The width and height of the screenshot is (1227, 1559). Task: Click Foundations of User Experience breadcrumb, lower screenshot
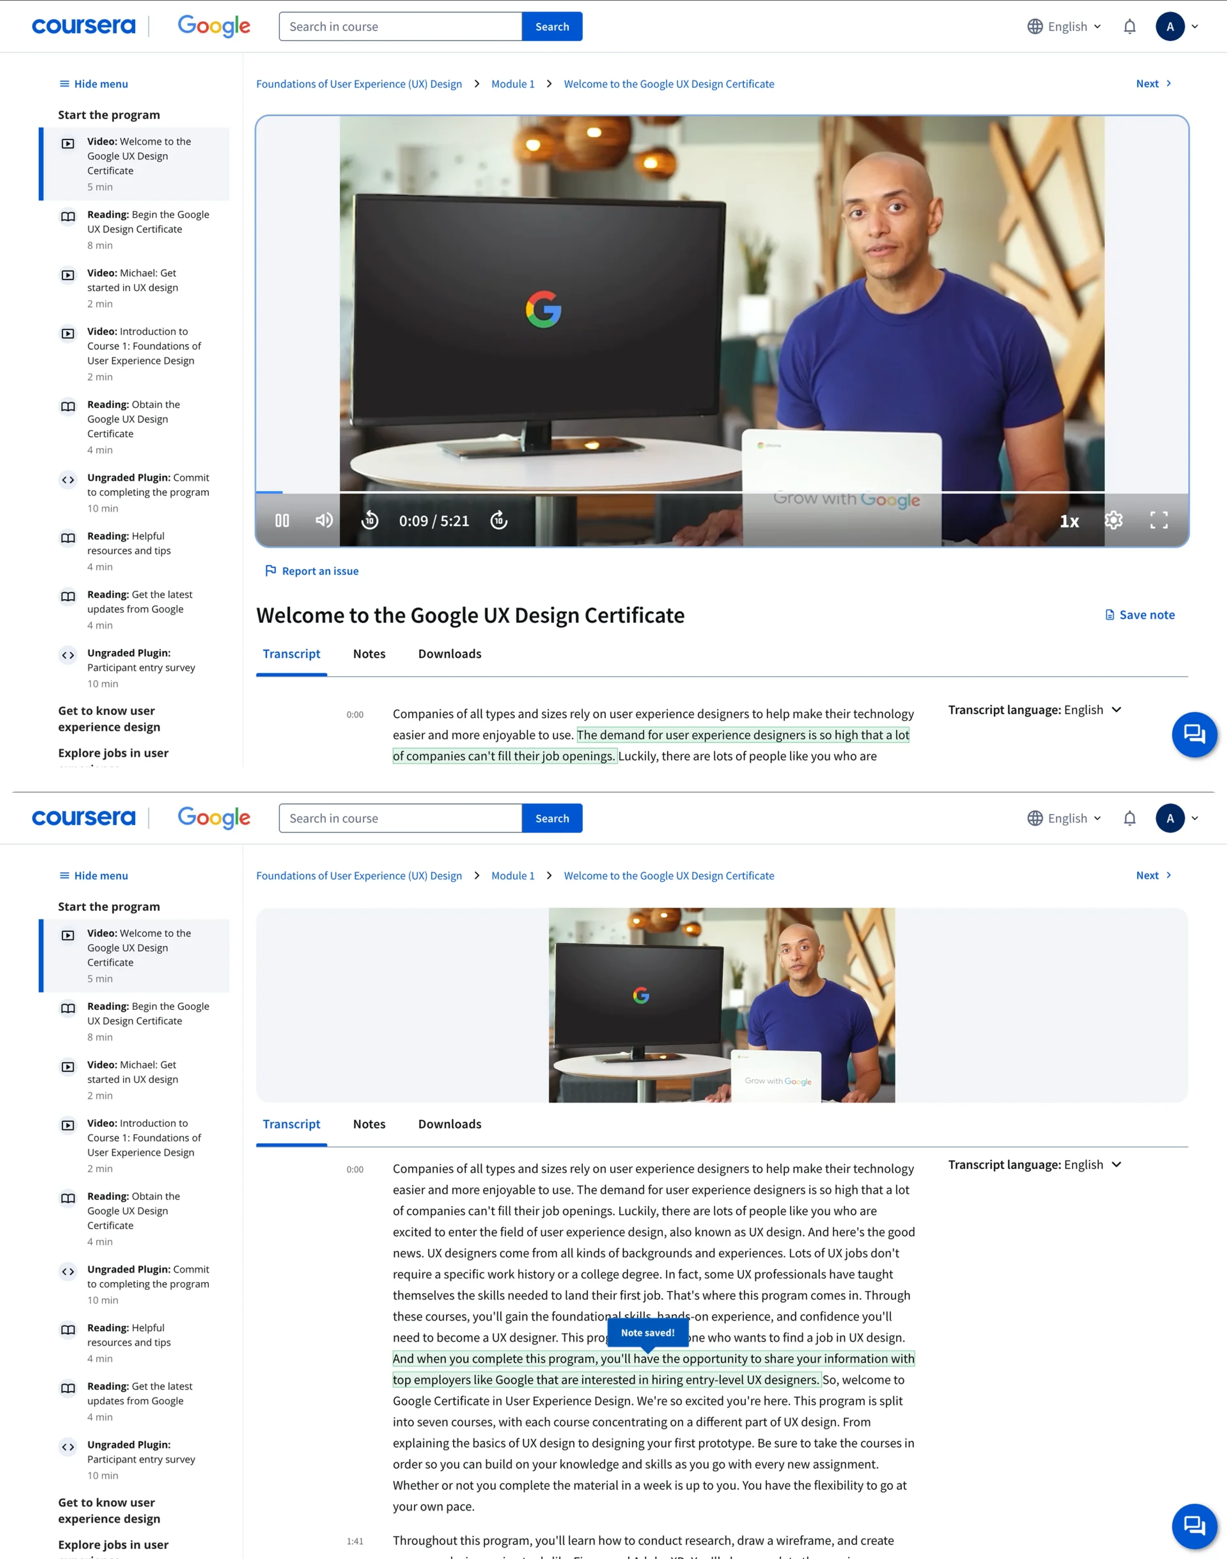coord(359,876)
